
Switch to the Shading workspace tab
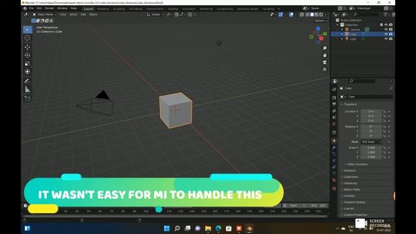173,9
